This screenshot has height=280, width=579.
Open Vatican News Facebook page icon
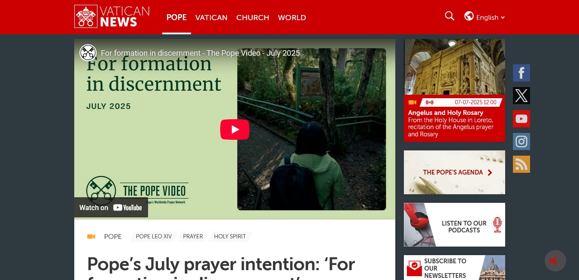click(x=521, y=73)
